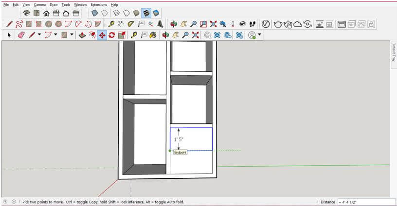Enable Monochrome face style
Screen dimensions: 398x206
click(156, 13)
